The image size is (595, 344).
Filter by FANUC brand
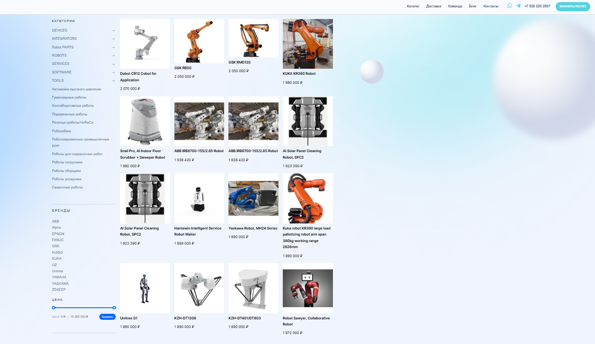58,240
